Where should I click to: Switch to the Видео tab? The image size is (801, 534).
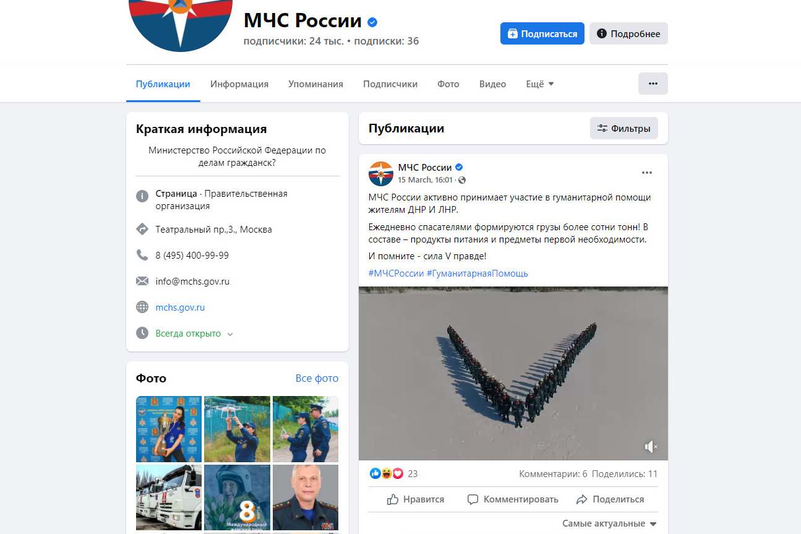492,84
